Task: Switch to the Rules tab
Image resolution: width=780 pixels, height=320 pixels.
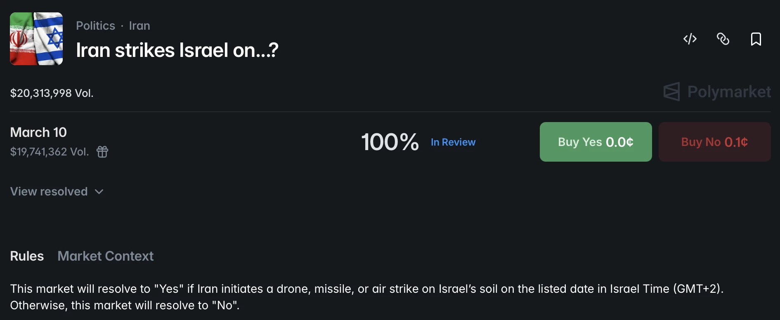Action: (x=27, y=256)
